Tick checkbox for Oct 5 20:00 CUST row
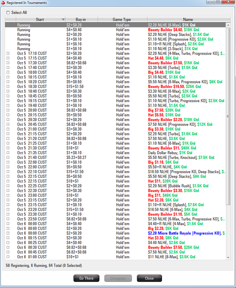This screenshot has height=288, width=236. click(x=8, y=110)
